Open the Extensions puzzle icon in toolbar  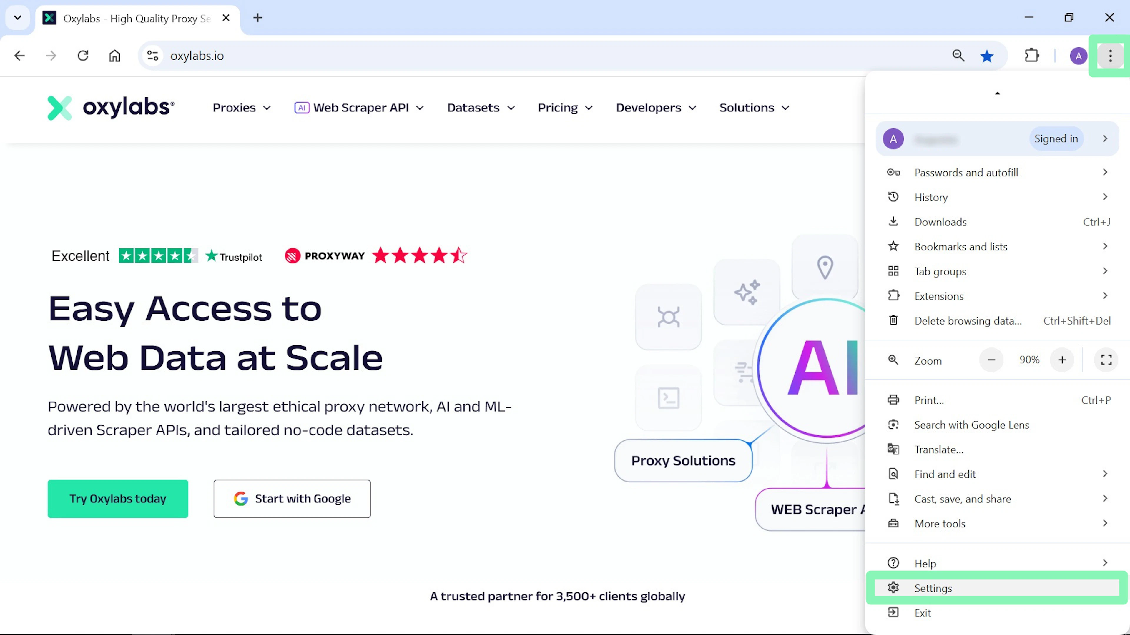(1032, 56)
